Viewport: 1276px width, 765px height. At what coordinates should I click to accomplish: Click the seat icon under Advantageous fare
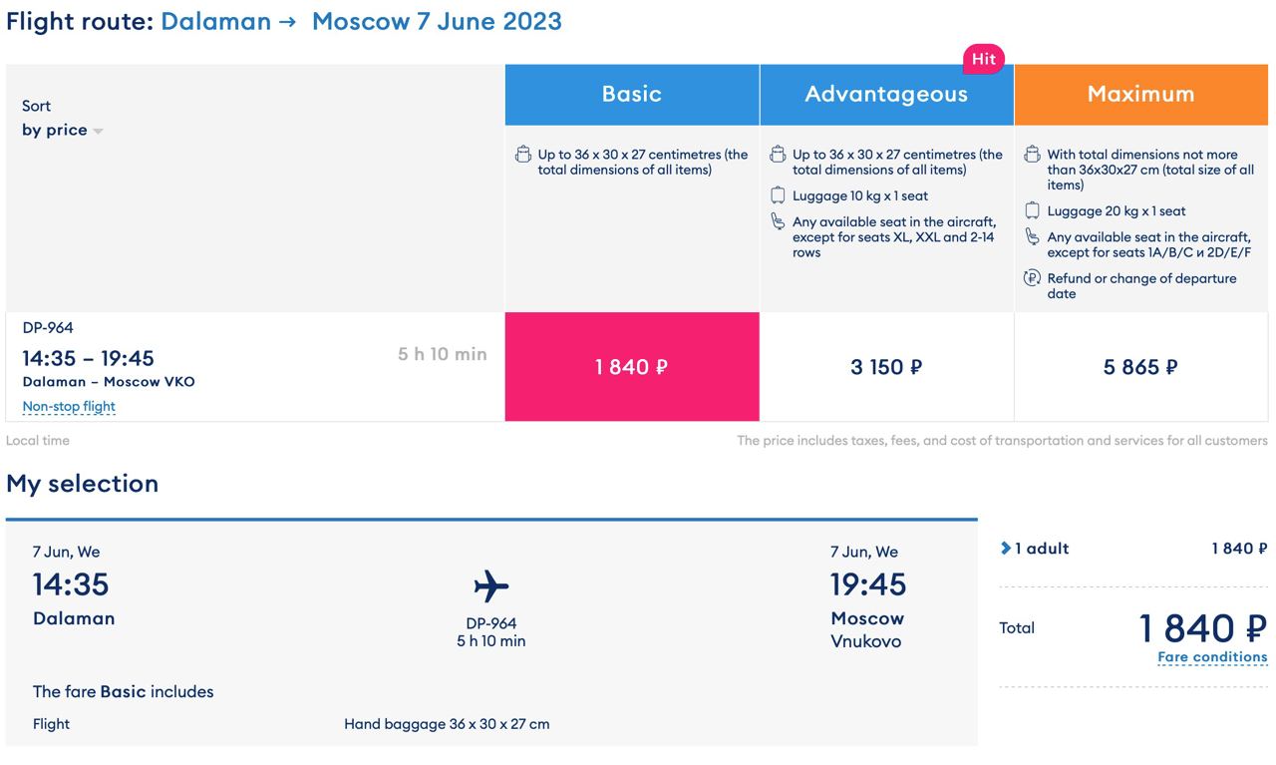[x=778, y=221]
